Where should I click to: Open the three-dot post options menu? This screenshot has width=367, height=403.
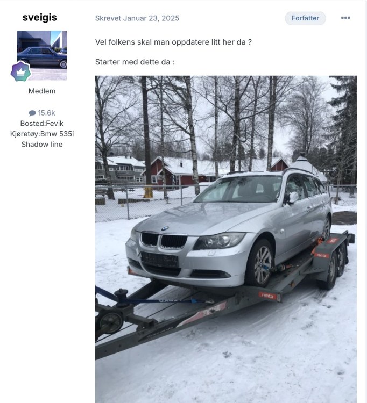tap(345, 18)
